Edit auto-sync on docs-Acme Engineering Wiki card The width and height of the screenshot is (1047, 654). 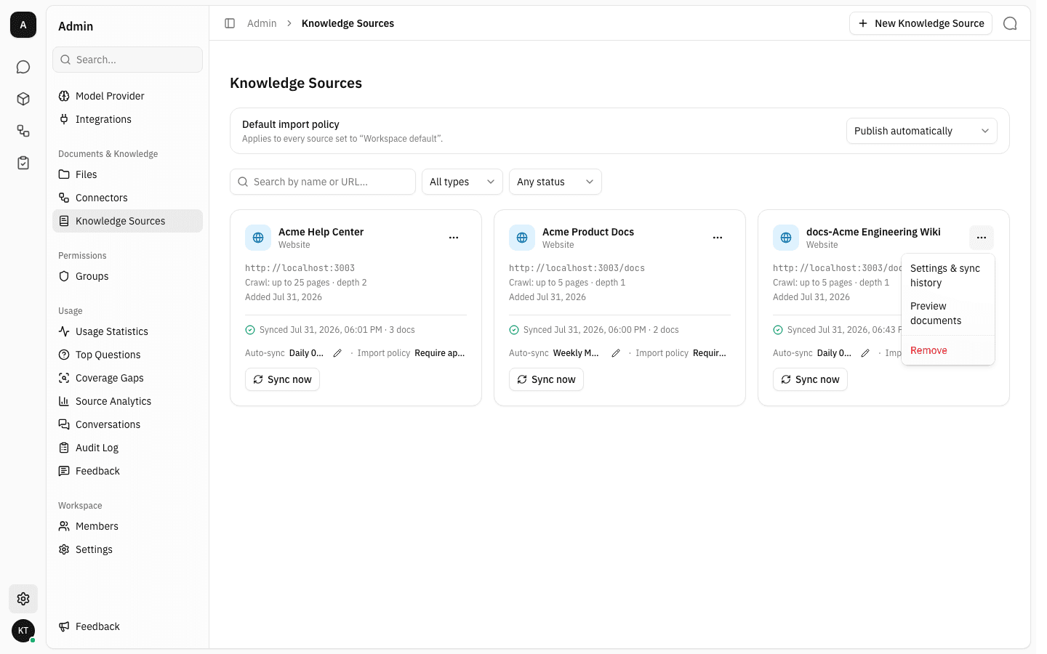coord(865,353)
